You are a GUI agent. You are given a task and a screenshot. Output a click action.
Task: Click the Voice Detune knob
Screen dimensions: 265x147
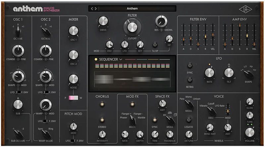(189, 134)
